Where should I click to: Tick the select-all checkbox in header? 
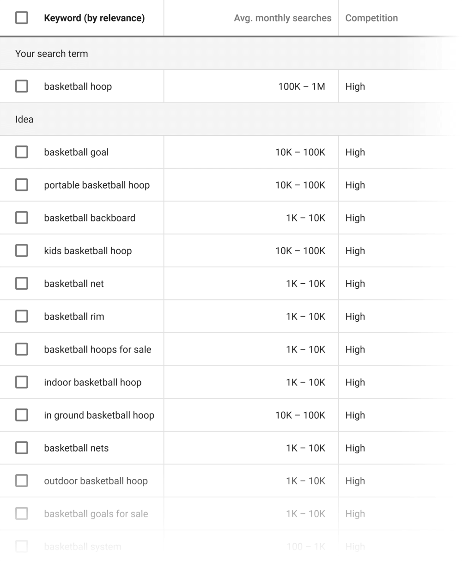pos(21,18)
